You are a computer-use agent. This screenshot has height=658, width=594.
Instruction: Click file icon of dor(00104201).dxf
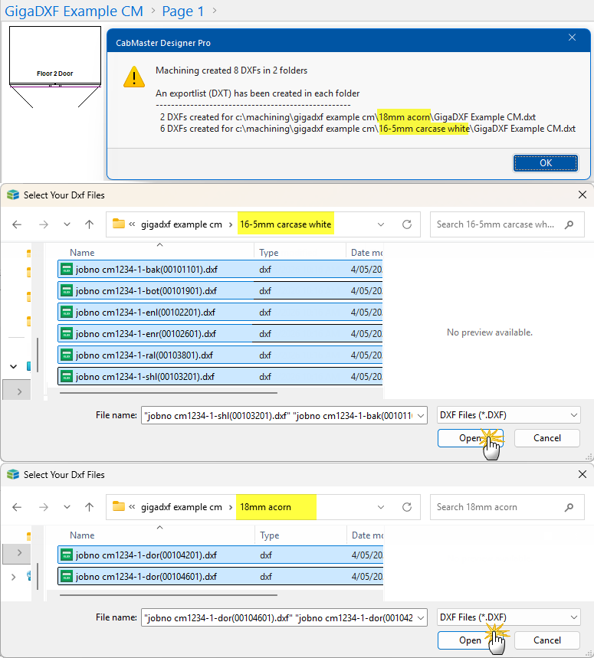[67, 555]
